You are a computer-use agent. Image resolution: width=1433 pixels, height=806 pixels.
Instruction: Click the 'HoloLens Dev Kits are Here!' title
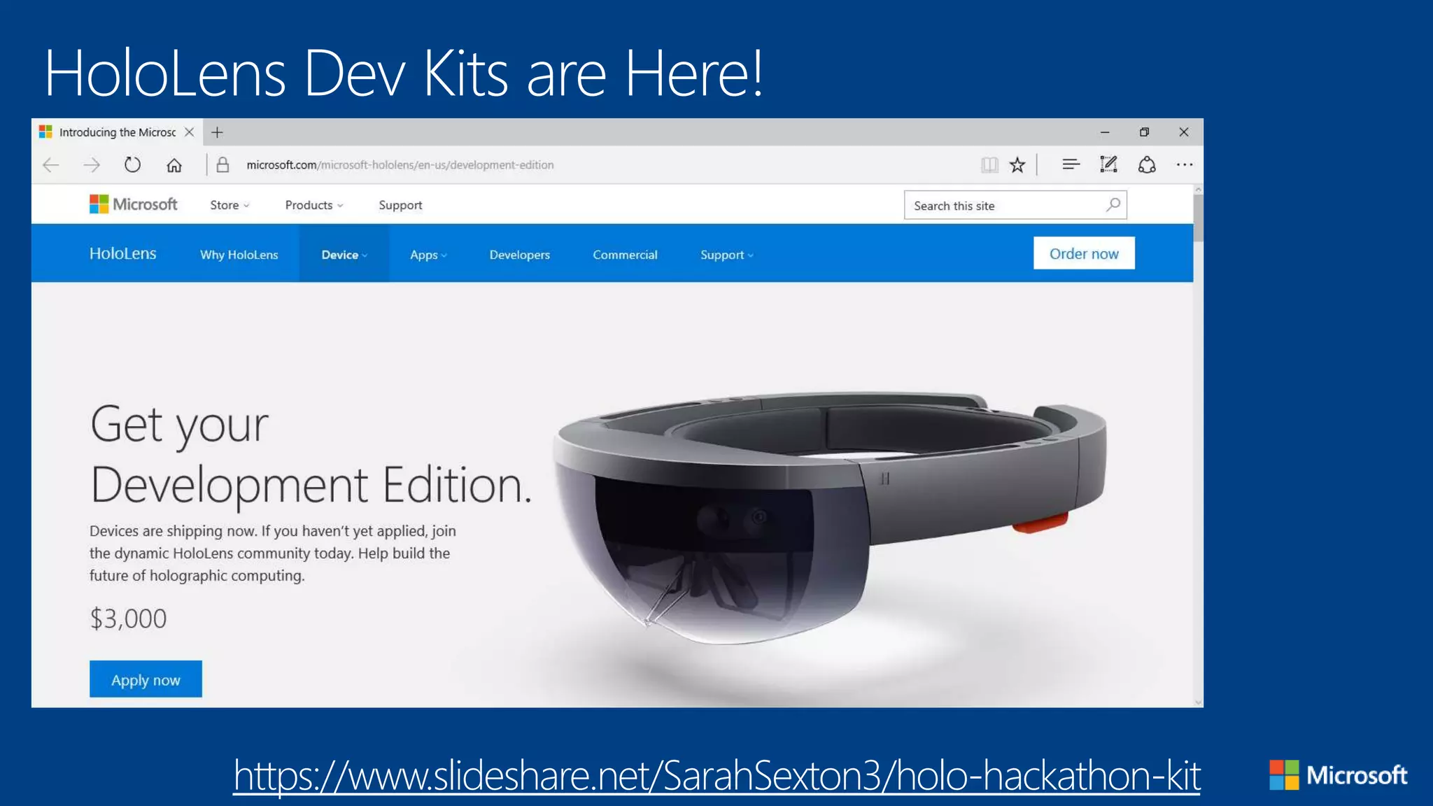click(x=403, y=73)
